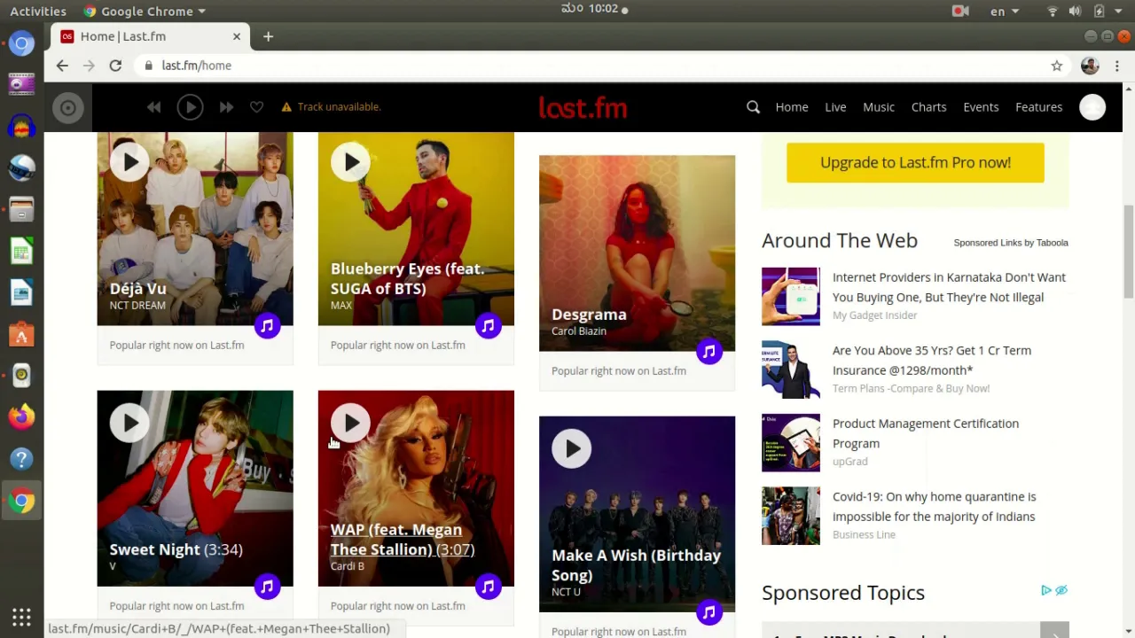Click the AdChoices icon by Sponsored Topics
Image resolution: width=1135 pixels, height=638 pixels.
[x=1046, y=590]
